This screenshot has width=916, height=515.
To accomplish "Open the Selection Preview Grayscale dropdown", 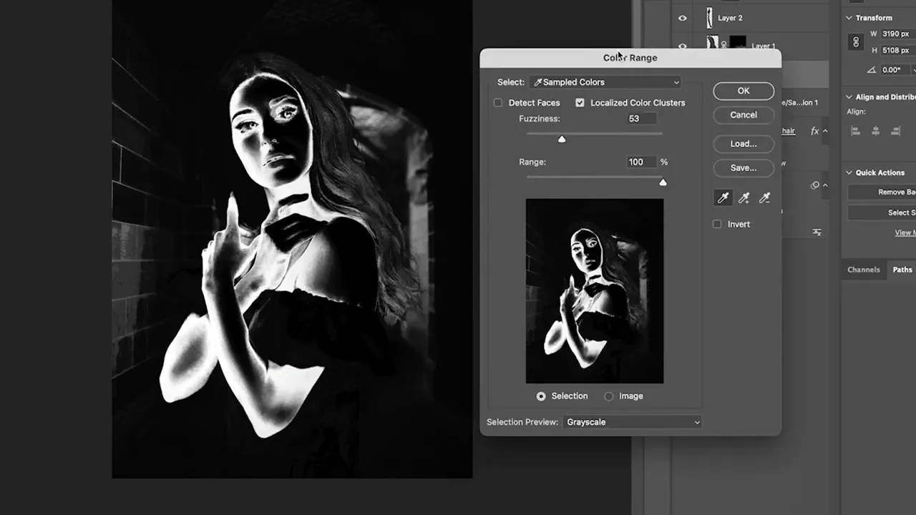I will click(x=632, y=422).
